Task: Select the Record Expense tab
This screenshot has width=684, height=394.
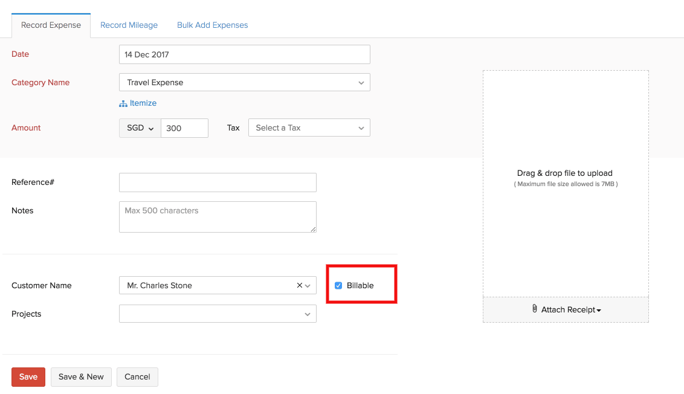Action: [51, 25]
